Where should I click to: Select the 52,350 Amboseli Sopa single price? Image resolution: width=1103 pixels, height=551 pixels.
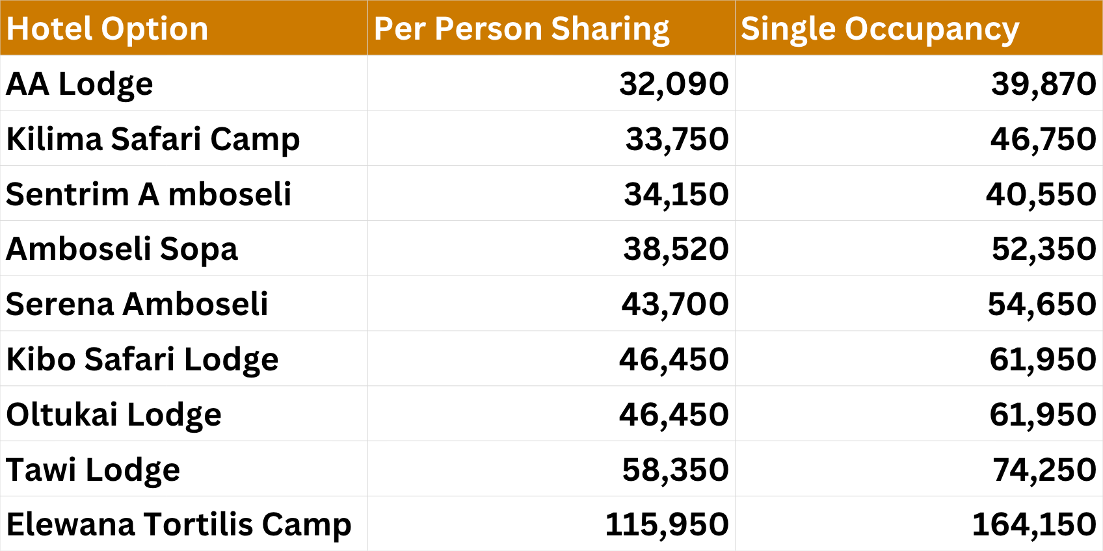pyautogui.click(x=1044, y=249)
